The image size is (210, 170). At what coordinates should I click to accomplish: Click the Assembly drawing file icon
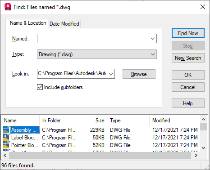(6, 130)
